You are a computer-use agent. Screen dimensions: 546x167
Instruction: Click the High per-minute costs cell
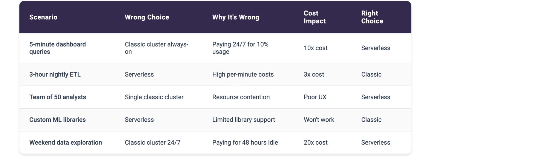coord(243,75)
